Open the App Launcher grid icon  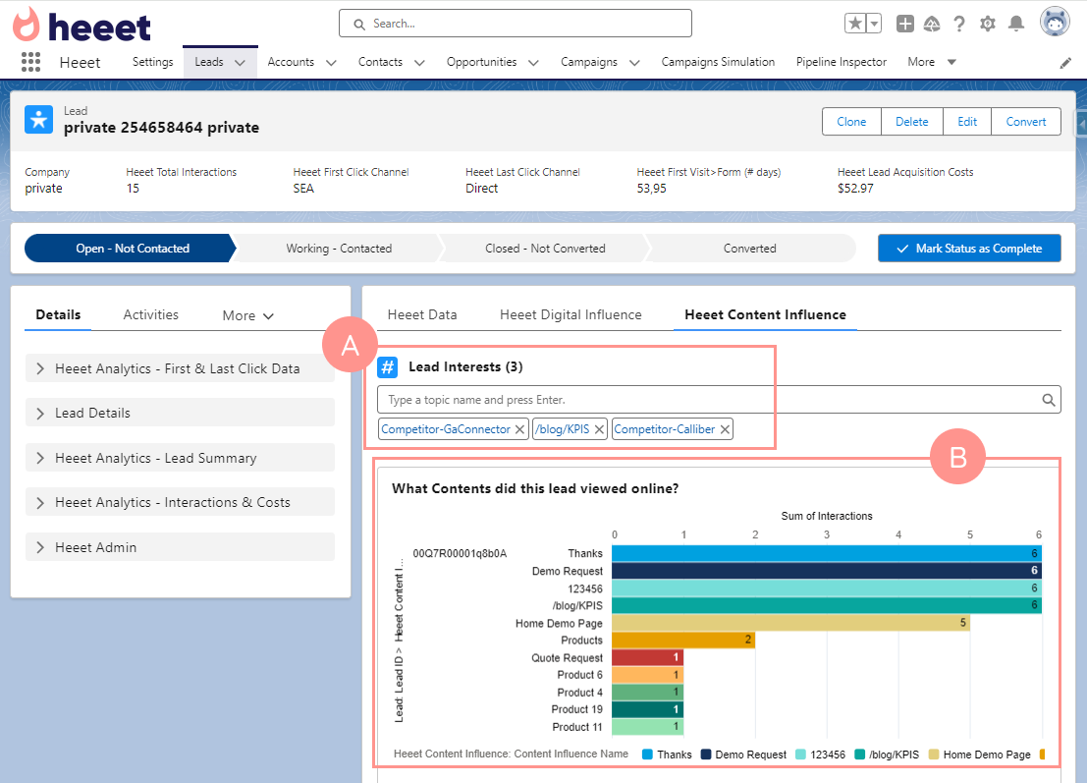pyautogui.click(x=30, y=62)
